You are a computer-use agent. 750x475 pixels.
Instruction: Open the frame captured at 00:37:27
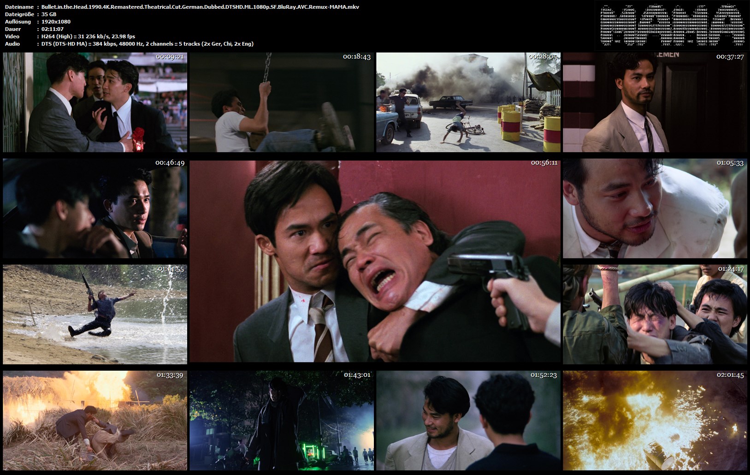tap(655, 102)
